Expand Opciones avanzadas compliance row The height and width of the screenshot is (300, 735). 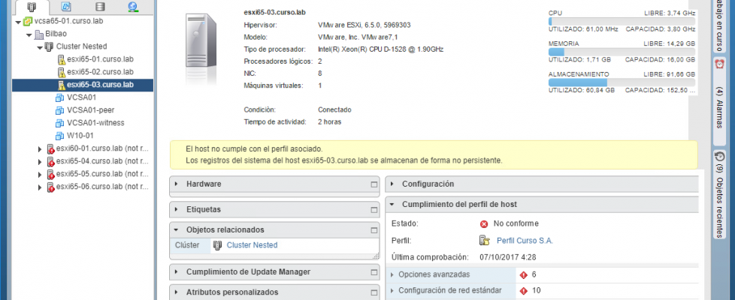pyautogui.click(x=393, y=274)
